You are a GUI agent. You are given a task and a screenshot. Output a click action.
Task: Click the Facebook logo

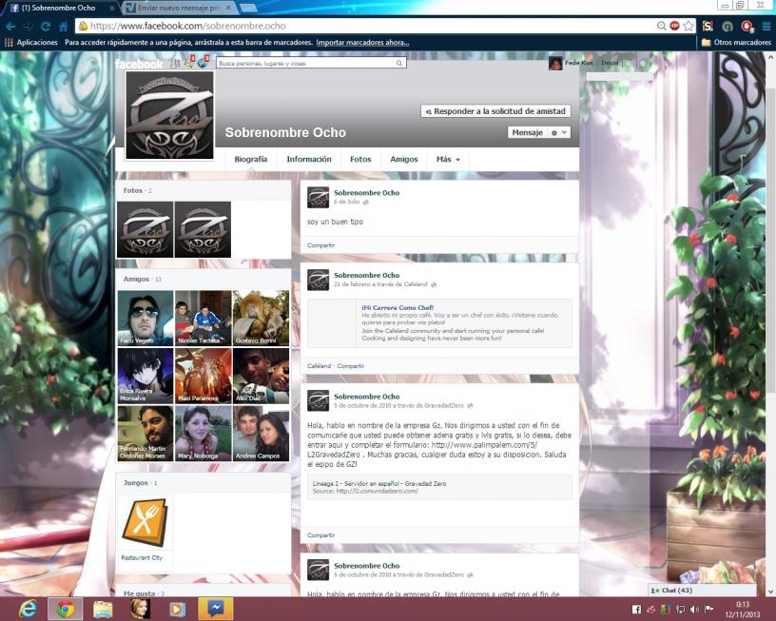tap(139, 64)
